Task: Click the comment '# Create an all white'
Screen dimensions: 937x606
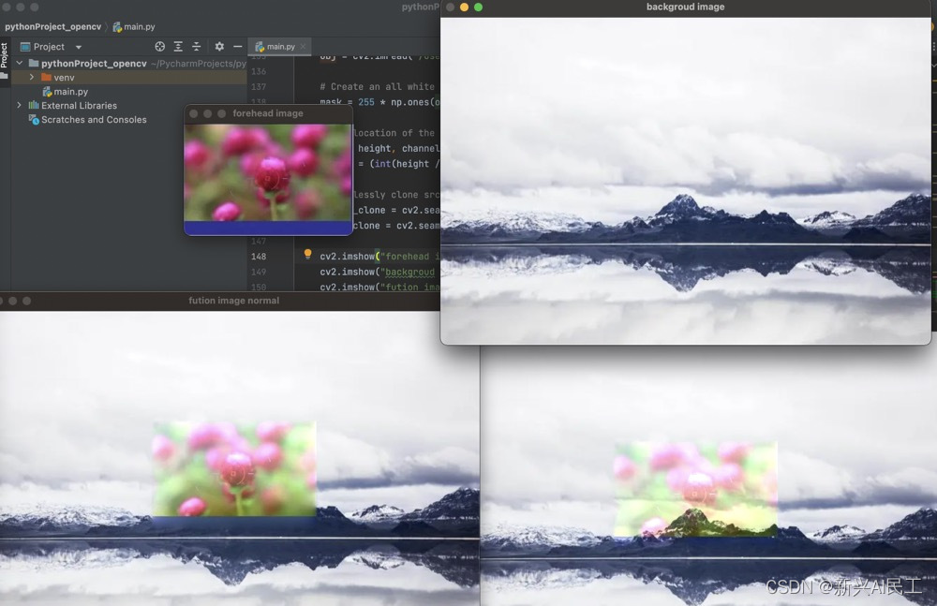Action: pos(377,87)
